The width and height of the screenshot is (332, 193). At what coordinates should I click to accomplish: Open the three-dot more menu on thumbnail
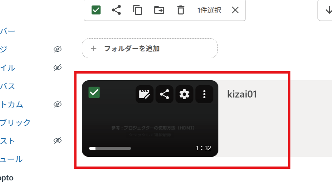pos(204,94)
